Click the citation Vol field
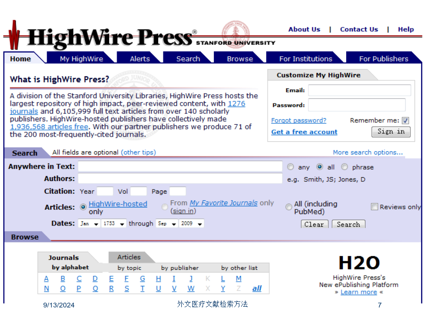The height and width of the screenshot is (319, 425). point(138,191)
